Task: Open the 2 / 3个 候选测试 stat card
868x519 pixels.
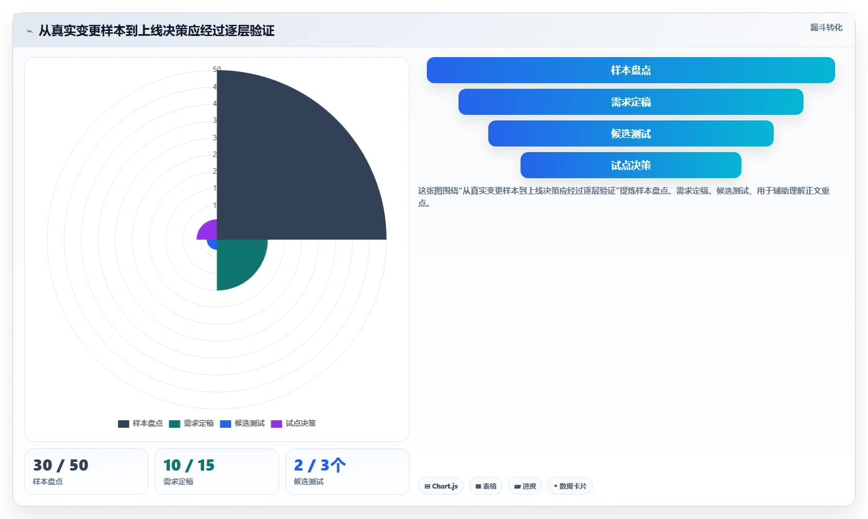Action: (347, 471)
